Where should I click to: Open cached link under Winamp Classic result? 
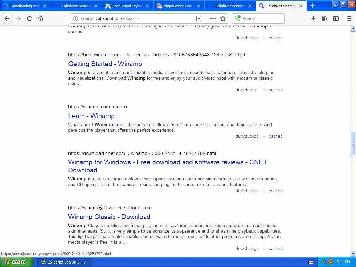point(276,248)
